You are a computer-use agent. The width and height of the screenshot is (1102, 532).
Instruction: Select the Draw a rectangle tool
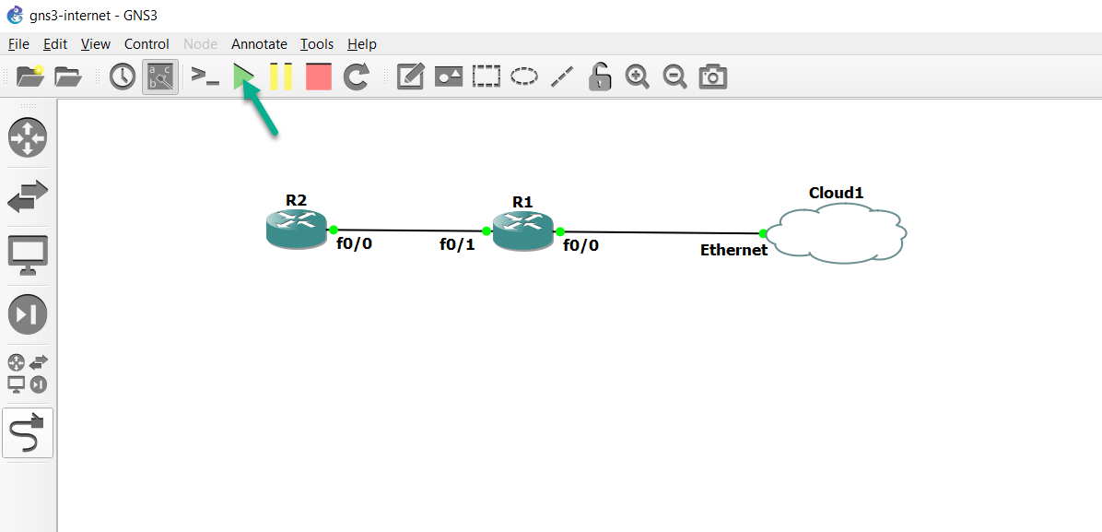(x=487, y=76)
